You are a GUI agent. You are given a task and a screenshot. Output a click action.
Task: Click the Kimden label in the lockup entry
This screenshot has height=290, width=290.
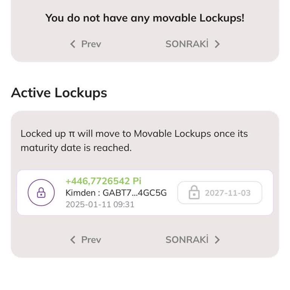80,193
